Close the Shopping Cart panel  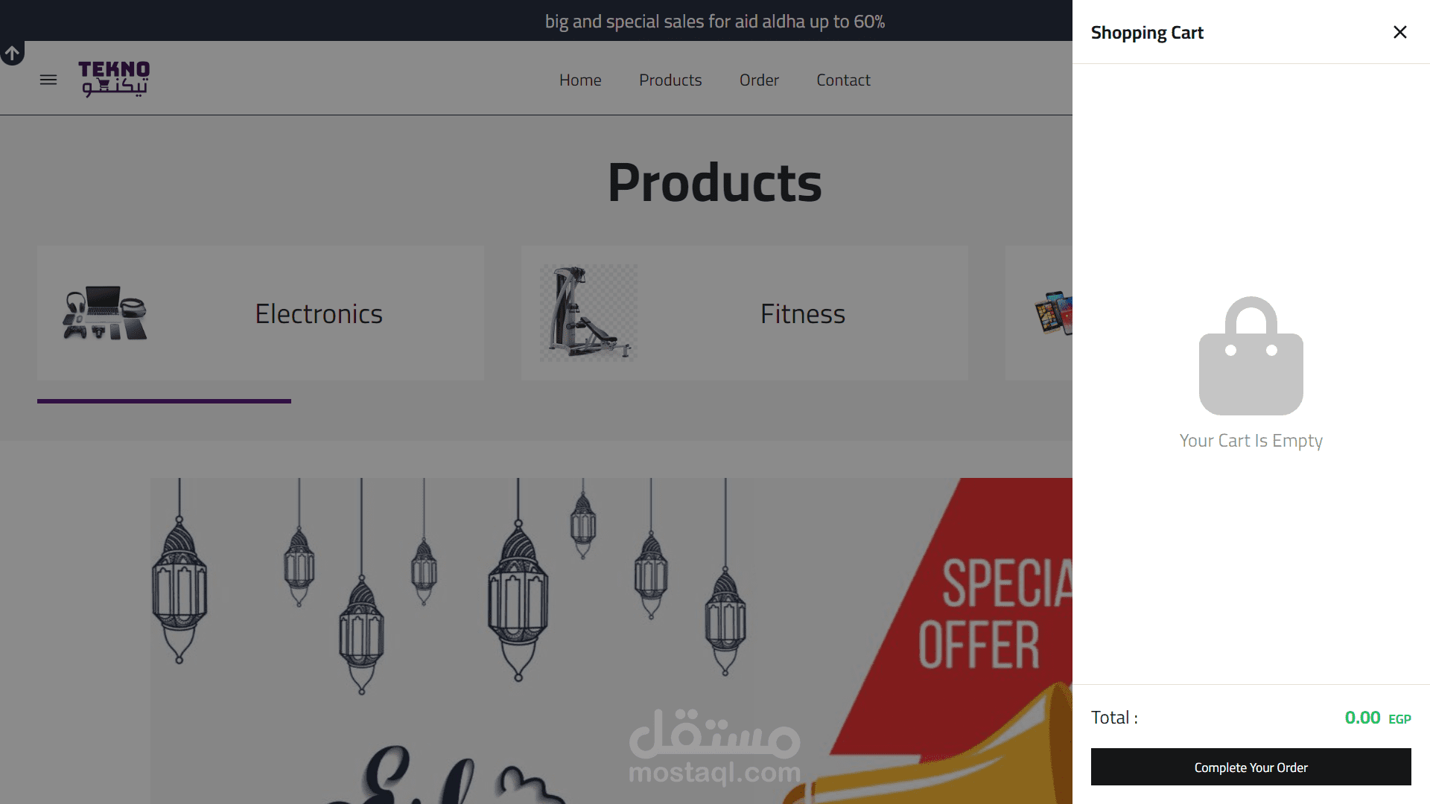point(1400,32)
